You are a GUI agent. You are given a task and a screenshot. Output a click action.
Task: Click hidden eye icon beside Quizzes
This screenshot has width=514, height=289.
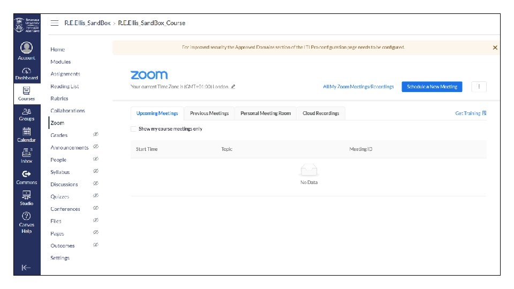[96, 196]
